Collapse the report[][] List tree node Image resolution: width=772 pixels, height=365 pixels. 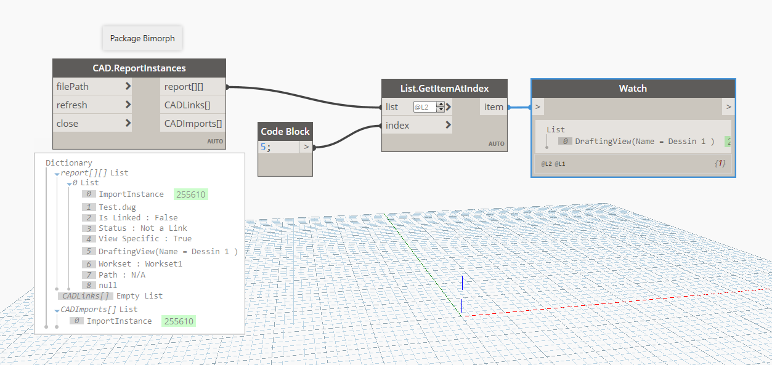(x=57, y=174)
